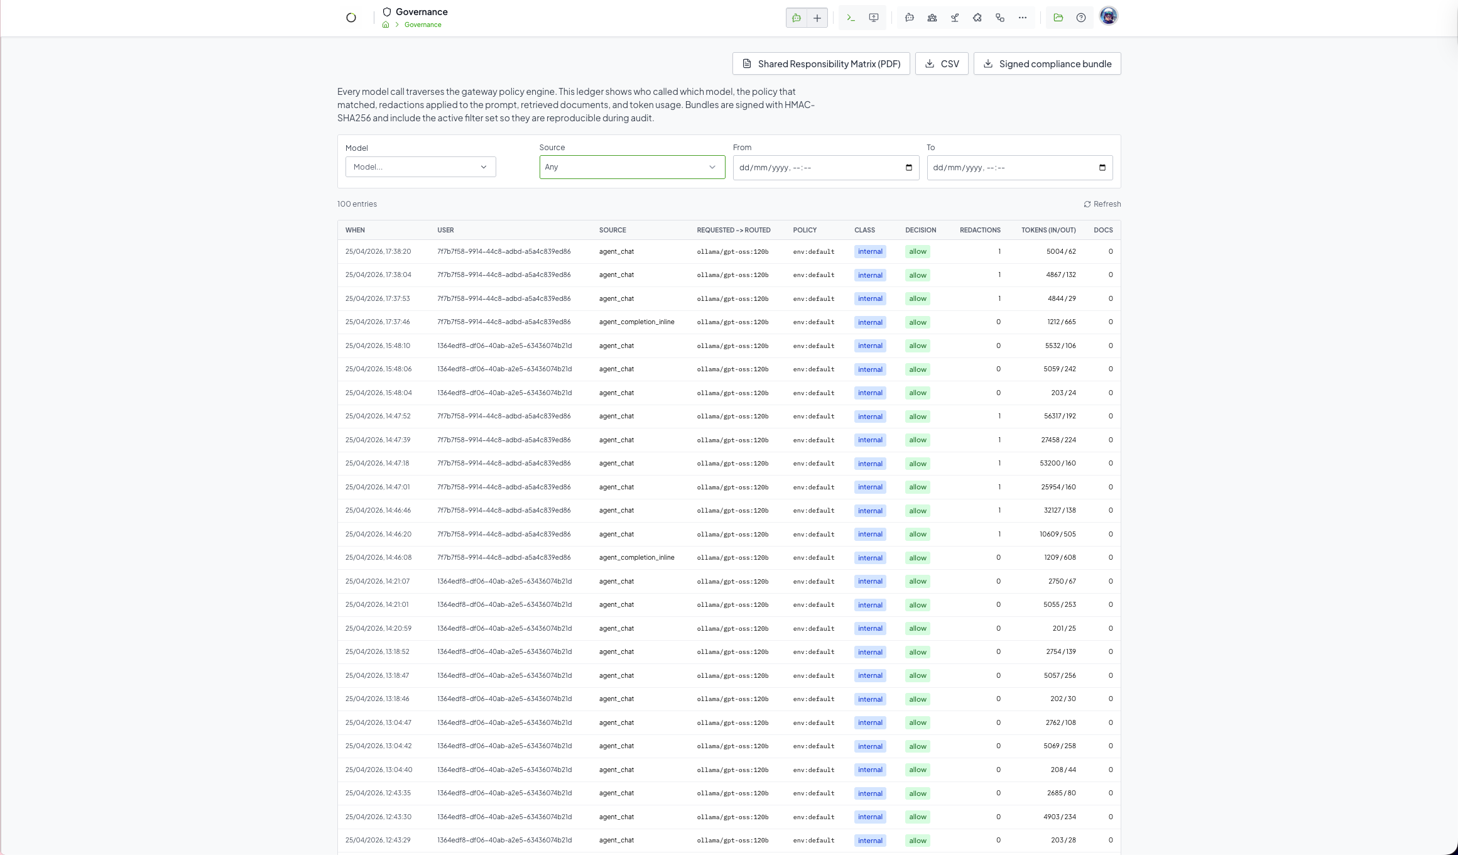Click the REDACTIONS column header

(x=980, y=230)
